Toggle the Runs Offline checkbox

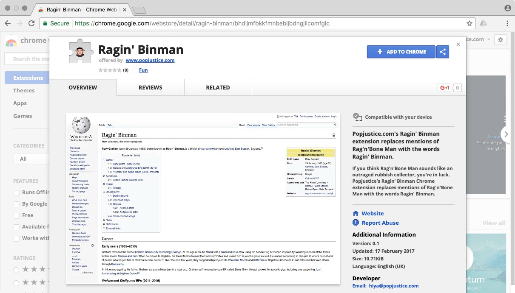(x=17, y=193)
